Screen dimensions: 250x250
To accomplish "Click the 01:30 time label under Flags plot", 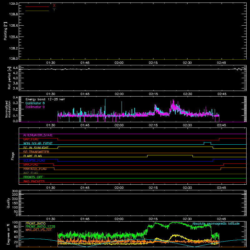I will click(51, 188).
